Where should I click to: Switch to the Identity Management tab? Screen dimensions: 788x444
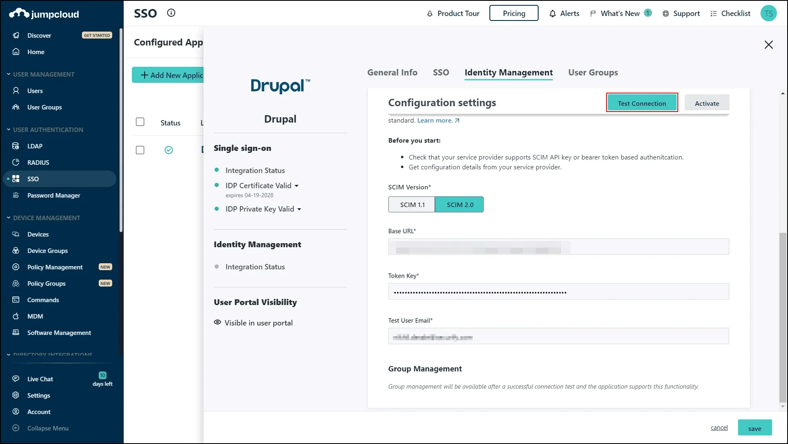coord(509,73)
